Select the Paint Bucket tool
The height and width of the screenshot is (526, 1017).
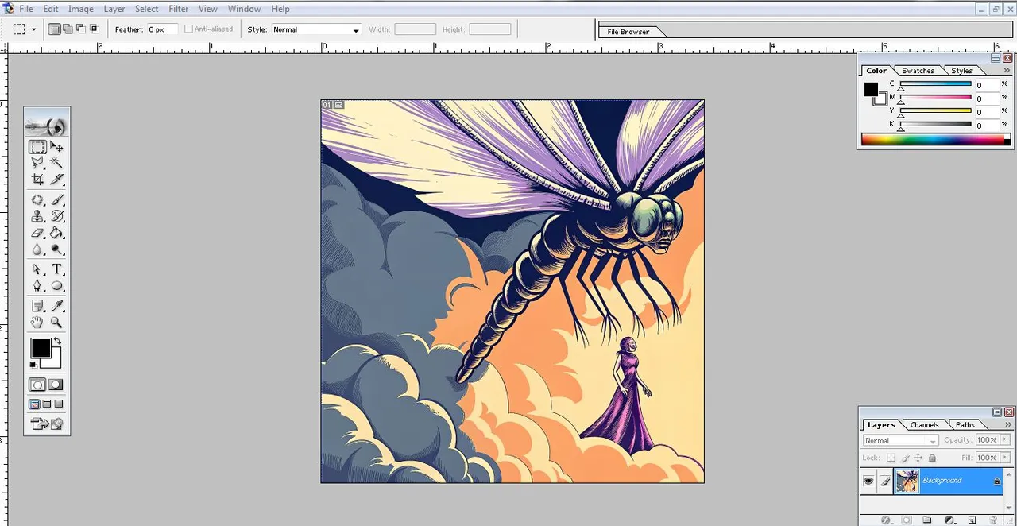click(x=56, y=233)
